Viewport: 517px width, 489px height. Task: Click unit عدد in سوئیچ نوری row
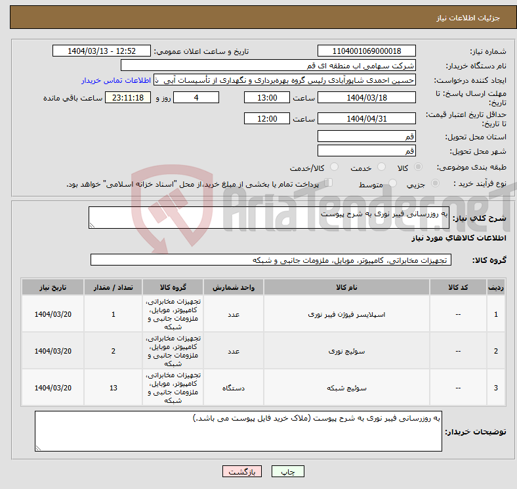pyautogui.click(x=234, y=351)
